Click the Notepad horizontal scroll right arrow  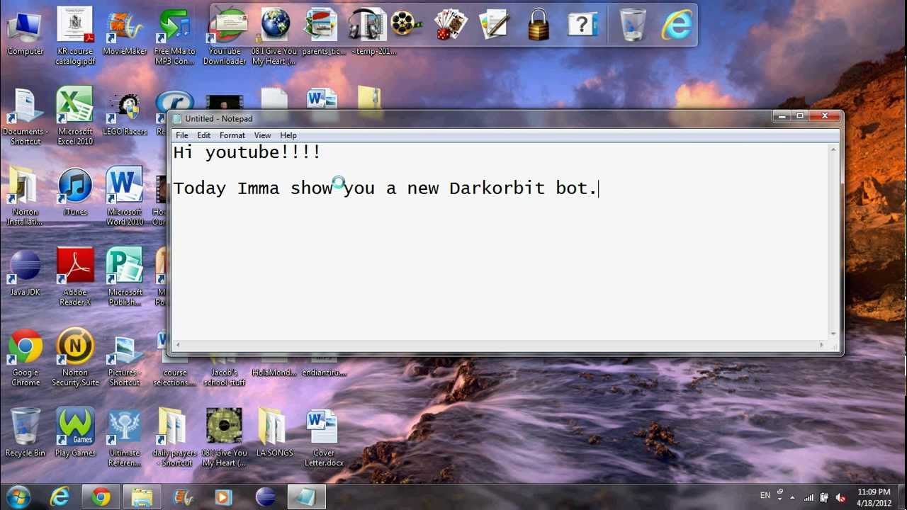coord(822,345)
